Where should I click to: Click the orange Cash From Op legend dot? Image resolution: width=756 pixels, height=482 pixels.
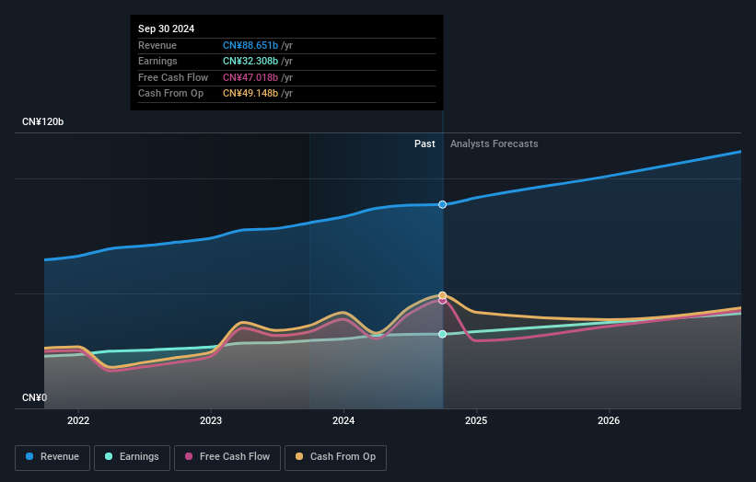point(299,456)
